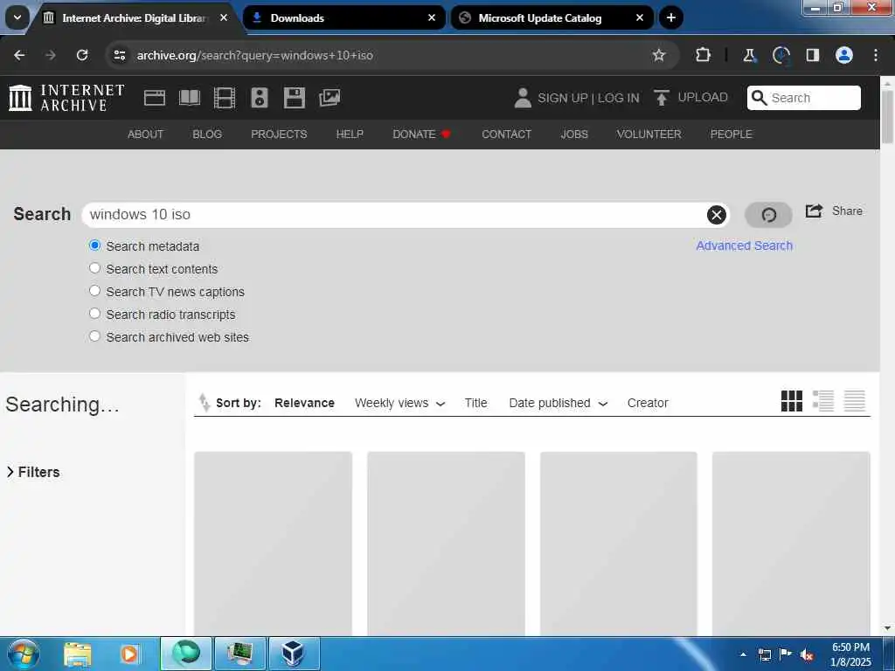Switch to the Downloads tab
895x671 pixels.
tap(344, 17)
